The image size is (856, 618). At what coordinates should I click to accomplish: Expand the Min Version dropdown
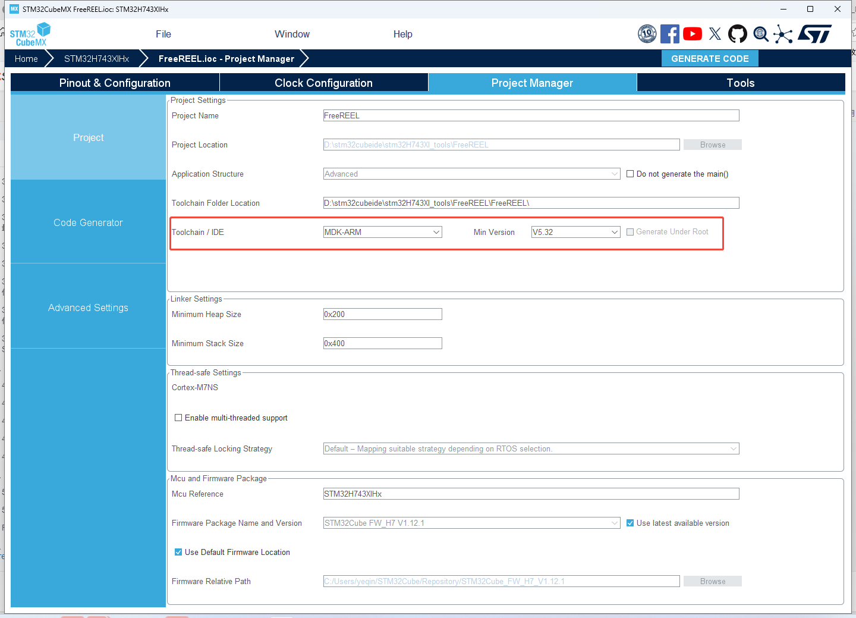[x=575, y=232]
